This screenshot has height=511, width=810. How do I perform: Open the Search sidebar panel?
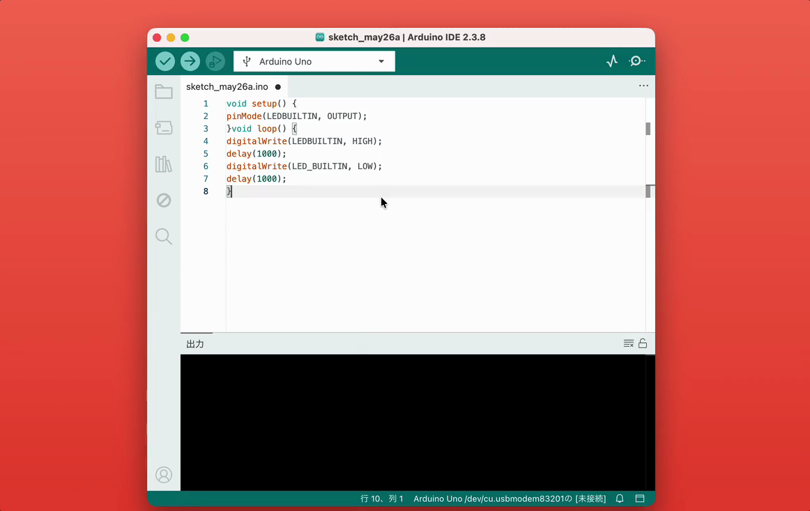point(164,237)
